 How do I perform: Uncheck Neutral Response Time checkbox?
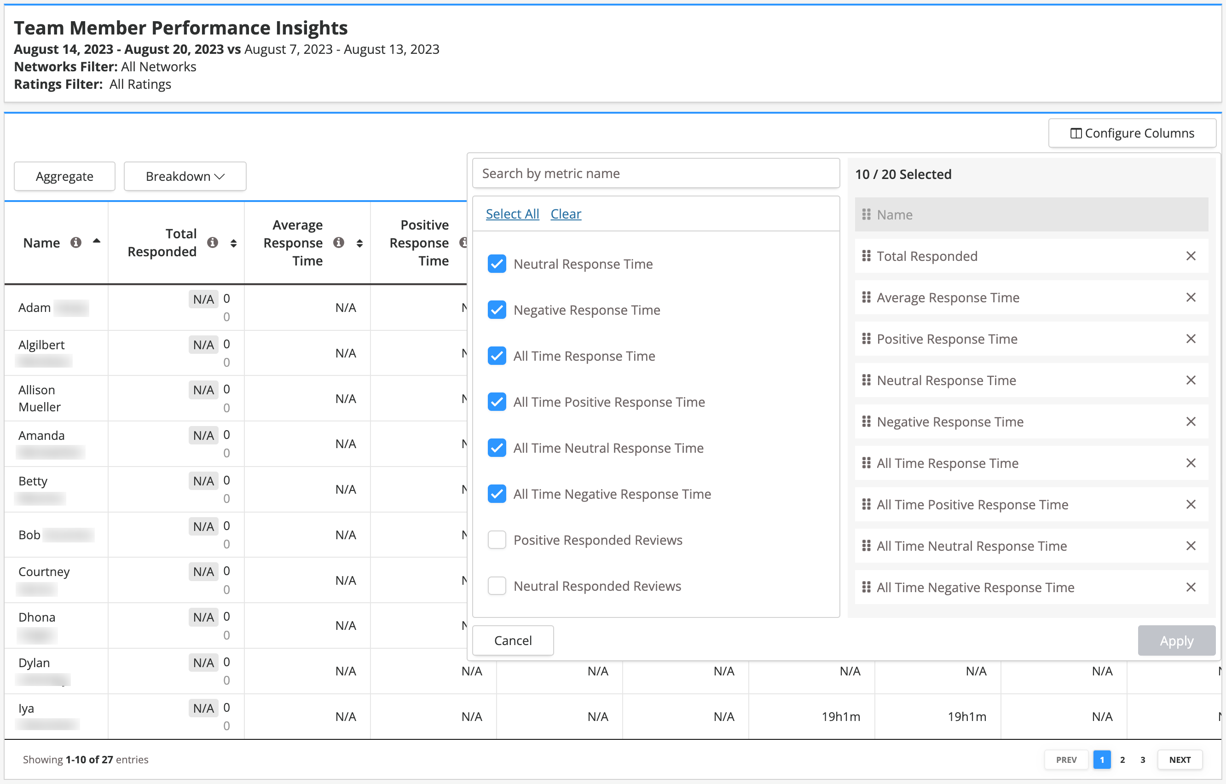pyautogui.click(x=497, y=264)
